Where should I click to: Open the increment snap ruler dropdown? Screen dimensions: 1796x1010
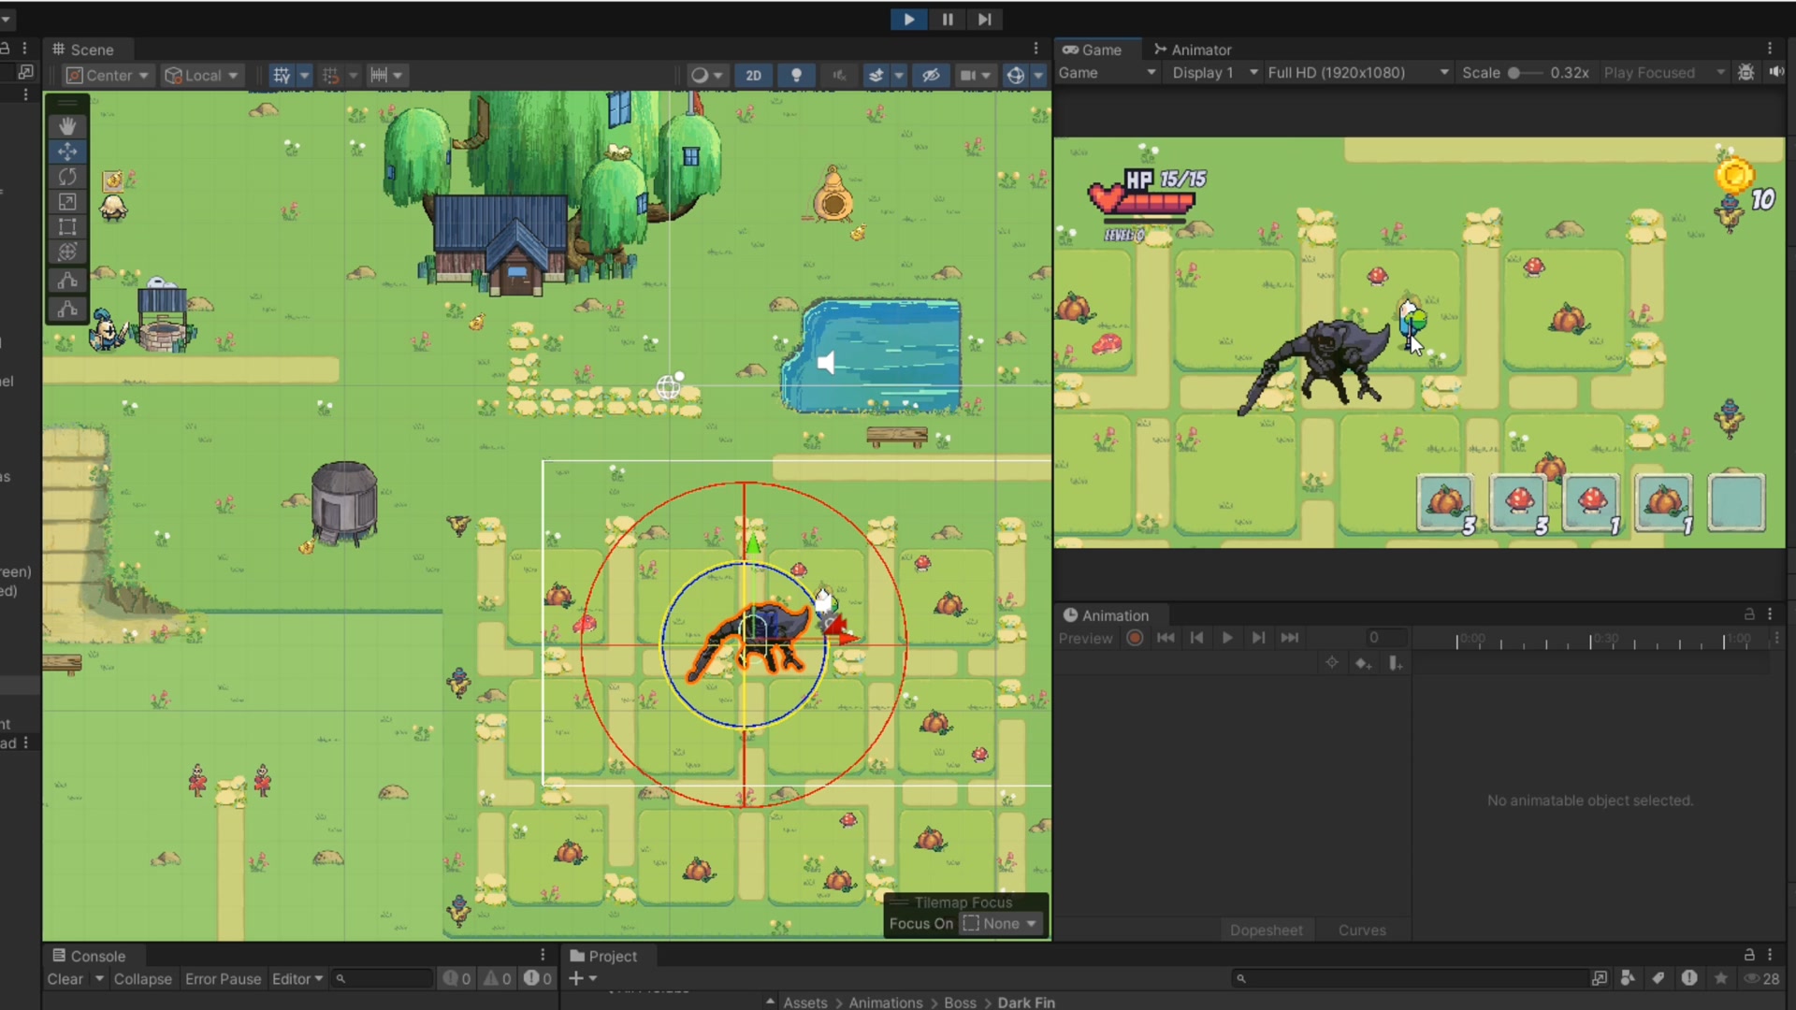click(x=386, y=75)
